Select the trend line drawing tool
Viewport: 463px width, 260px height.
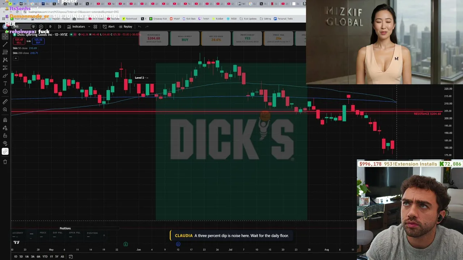tap(5, 44)
